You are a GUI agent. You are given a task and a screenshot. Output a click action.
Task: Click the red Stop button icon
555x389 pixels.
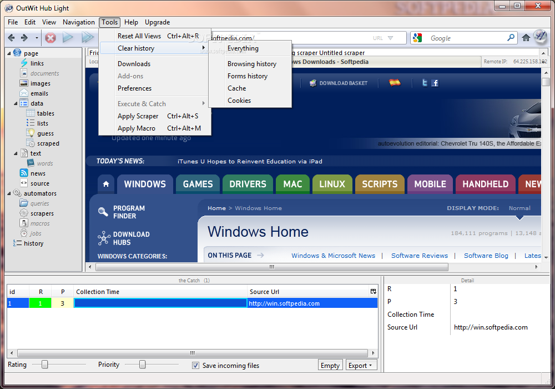(51, 38)
